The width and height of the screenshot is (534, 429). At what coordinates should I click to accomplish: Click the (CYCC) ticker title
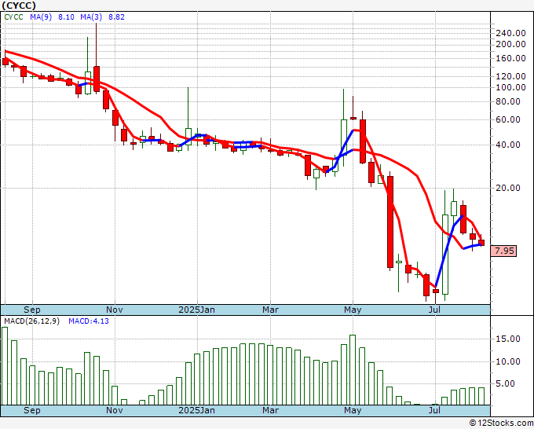[18, 5]
